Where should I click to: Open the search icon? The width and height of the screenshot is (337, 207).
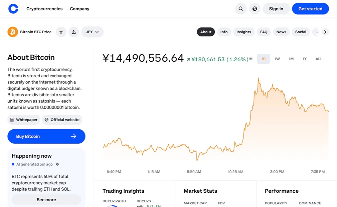click(241, 8)
